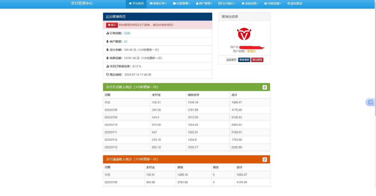Click the red bull avatar logo

(244, 34)
